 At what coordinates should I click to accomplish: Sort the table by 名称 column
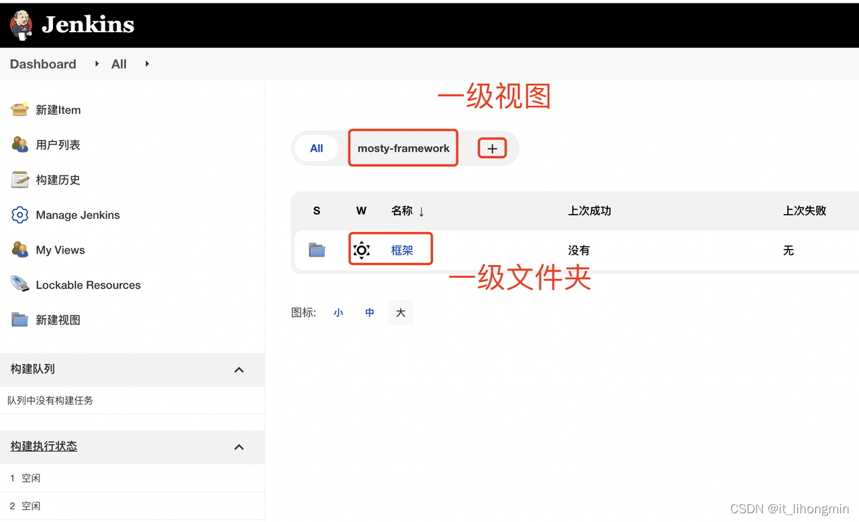pos(408,211)
